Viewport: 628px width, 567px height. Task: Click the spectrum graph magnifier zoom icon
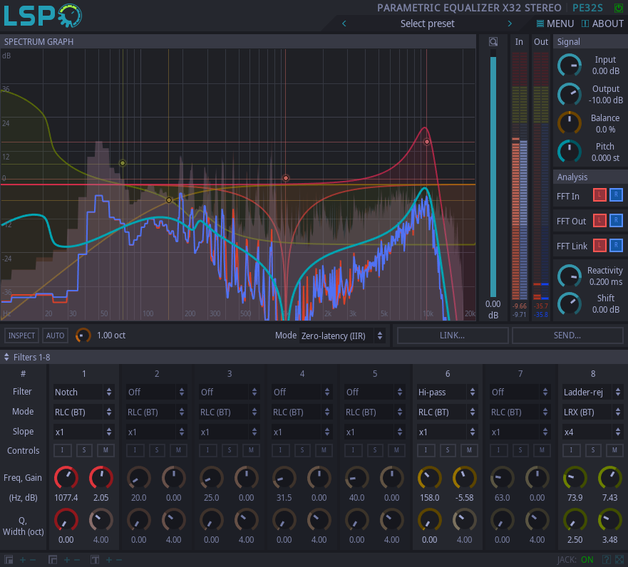pyautogui.click(x=492, y=41)
